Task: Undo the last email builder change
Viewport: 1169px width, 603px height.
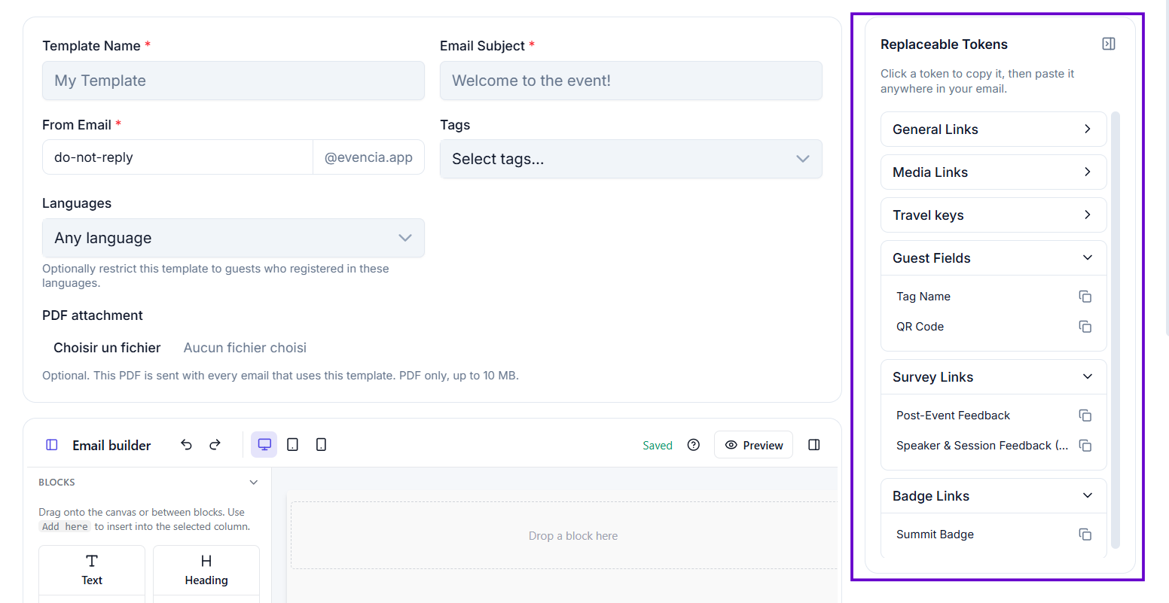Action: (186, 445)
